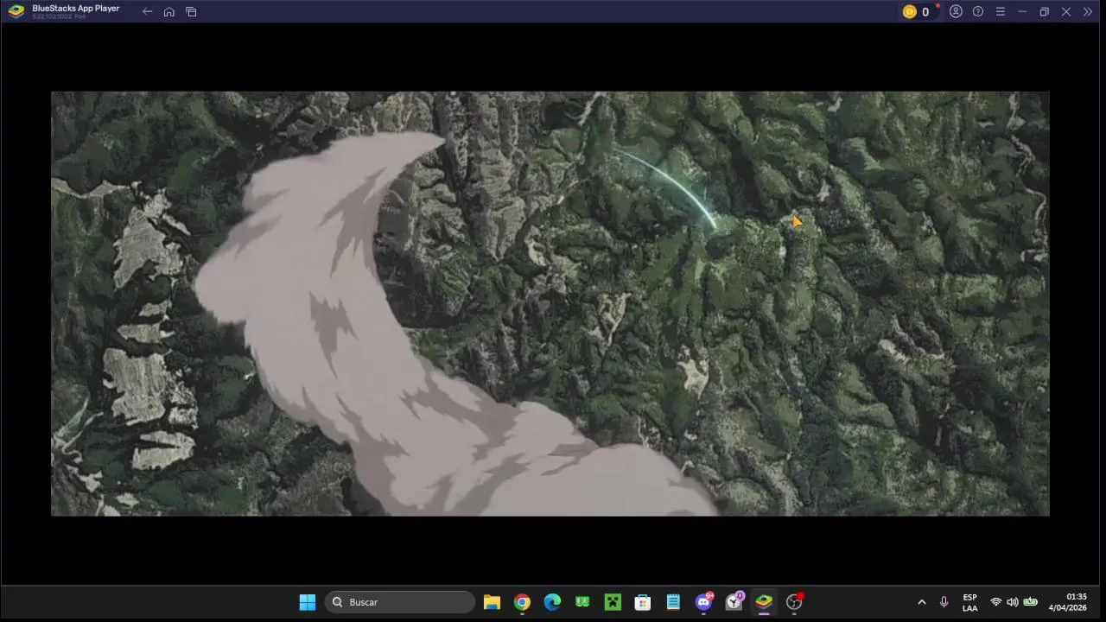Open File Explorer from the taskbar
The width and height of the screenshot is (1106, 622).
point(492,602)
